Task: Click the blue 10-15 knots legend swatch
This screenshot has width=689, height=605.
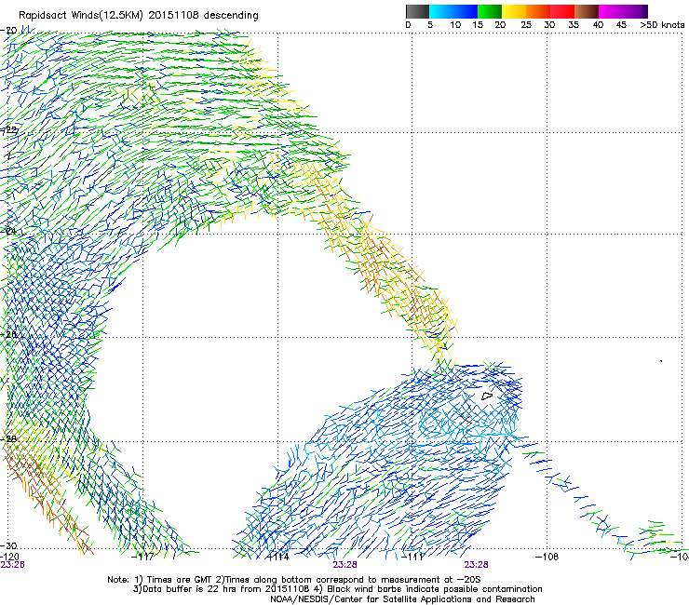Action: point(466,11)
